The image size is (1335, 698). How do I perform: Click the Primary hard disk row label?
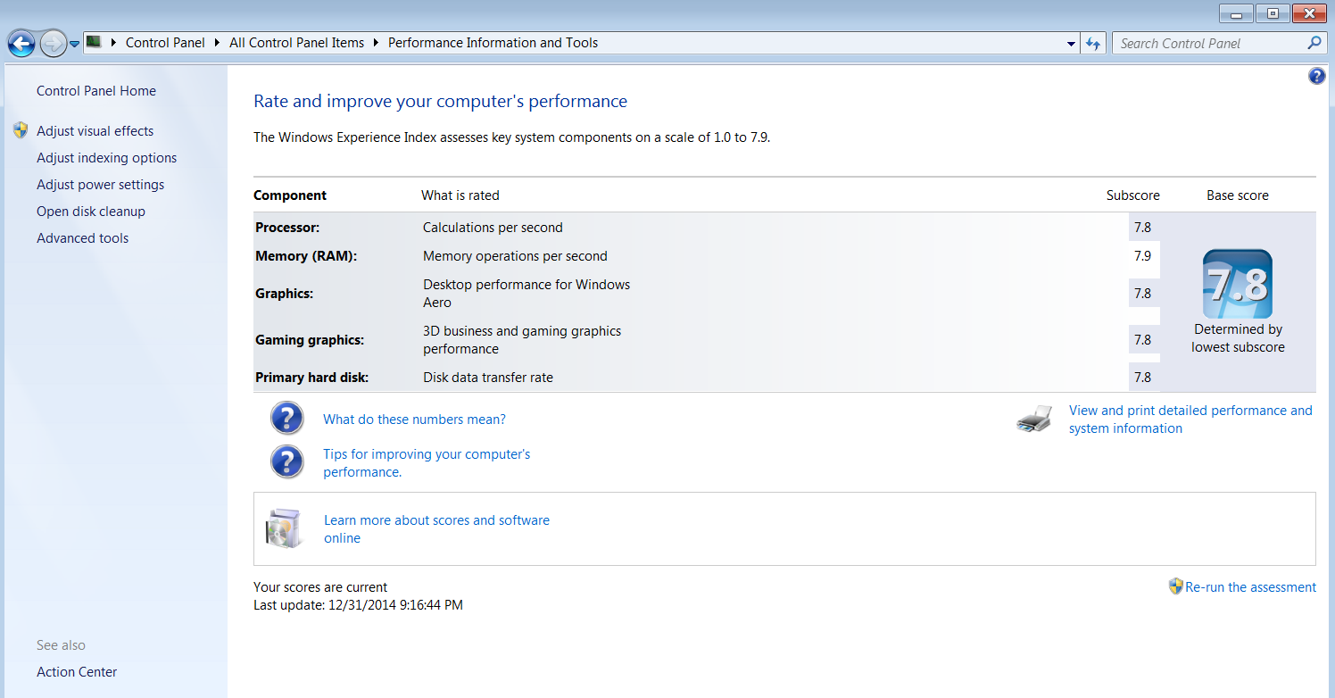coord(312,378)
